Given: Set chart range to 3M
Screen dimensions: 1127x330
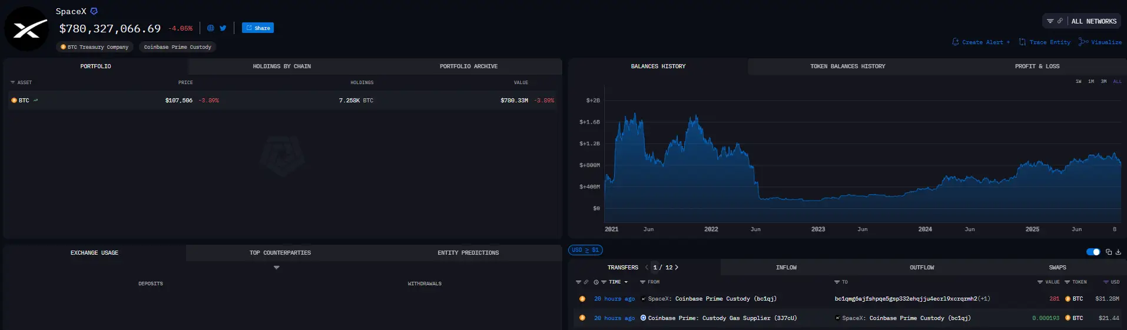Looking at the screenshot, I should 1103,81.
